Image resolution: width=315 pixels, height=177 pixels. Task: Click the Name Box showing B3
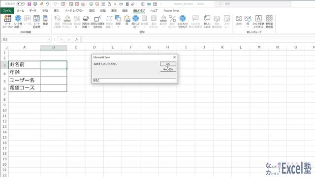coord(25,39)
